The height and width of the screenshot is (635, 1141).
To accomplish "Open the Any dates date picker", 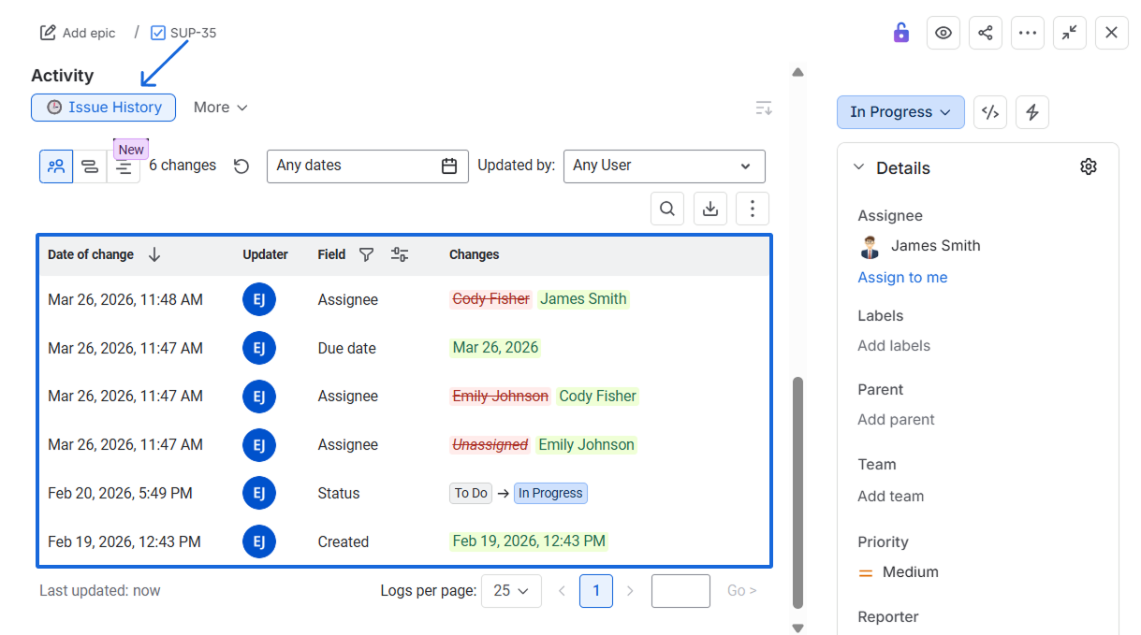I will pyautogui.click(x=368, y=166).
